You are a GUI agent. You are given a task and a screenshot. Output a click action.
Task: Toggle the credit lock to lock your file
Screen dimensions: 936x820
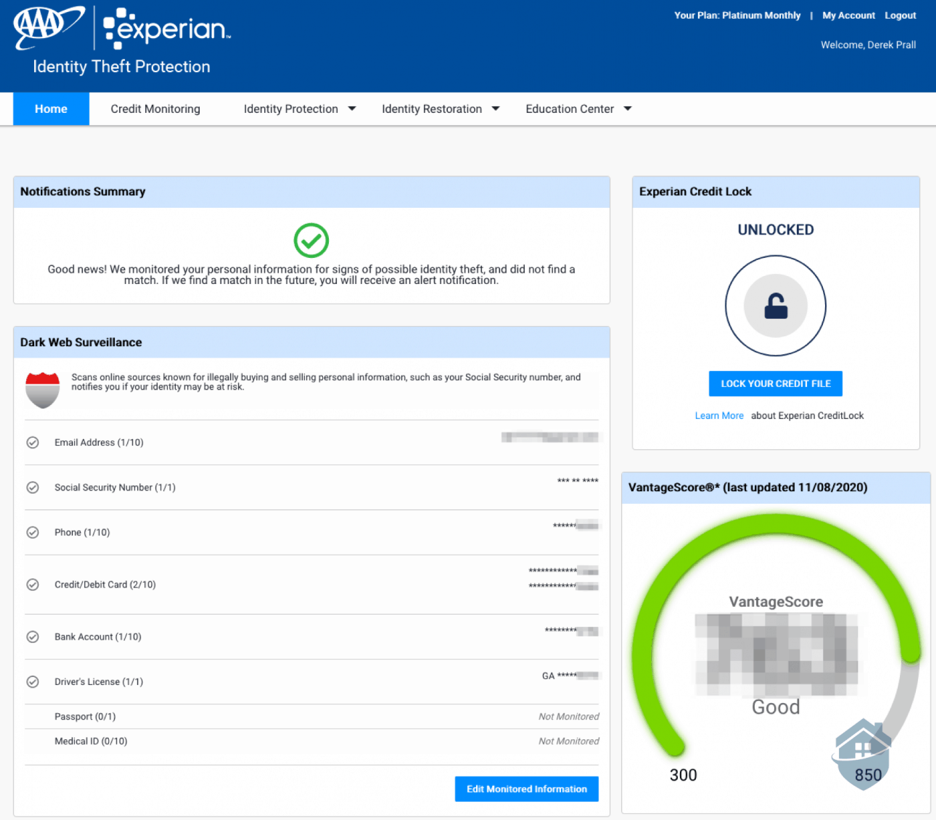(775, 384)
